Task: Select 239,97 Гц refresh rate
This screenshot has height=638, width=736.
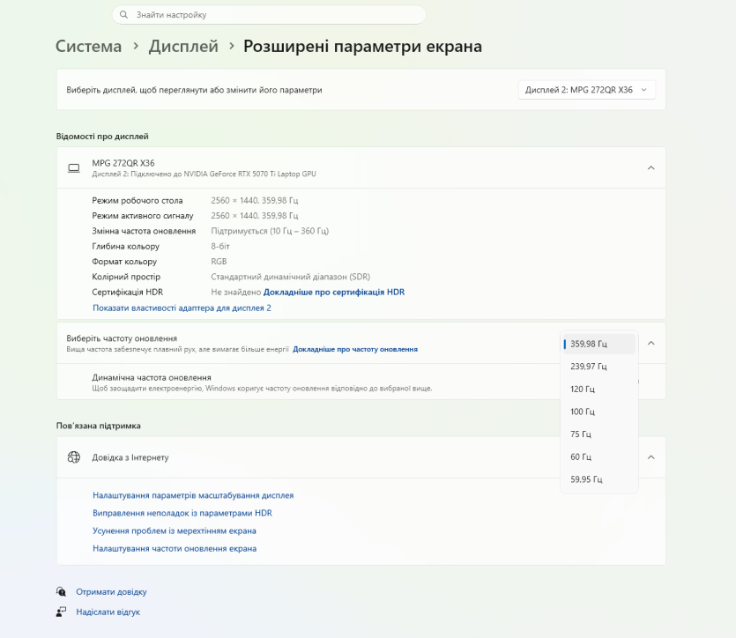Action: 599,367
